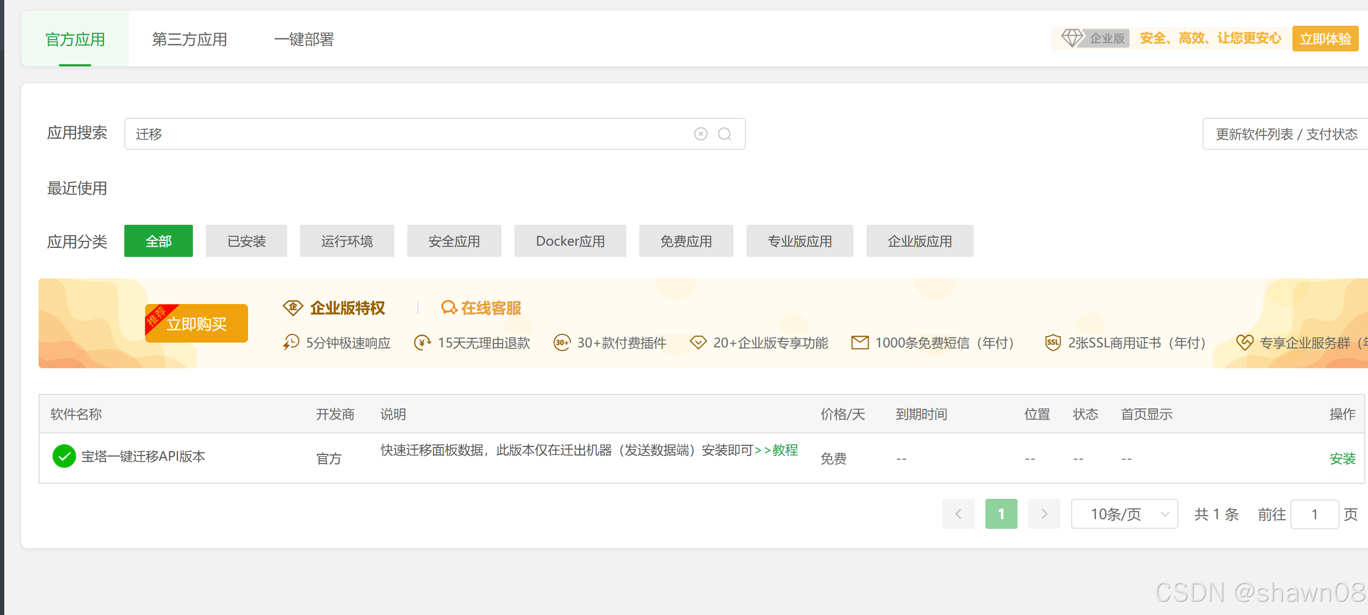The image size is (1368, 615).
Task: Go to the next page arrow
Action: [1044, 514]
